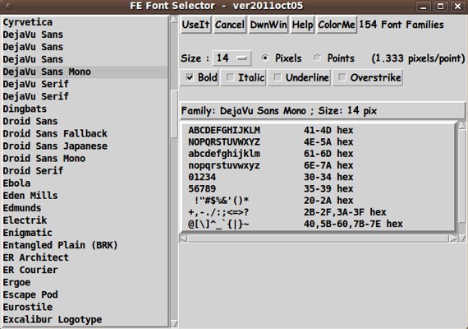Click the ColorMe button
The height and width of the screenshot is (329, 468).
[337, 25]
